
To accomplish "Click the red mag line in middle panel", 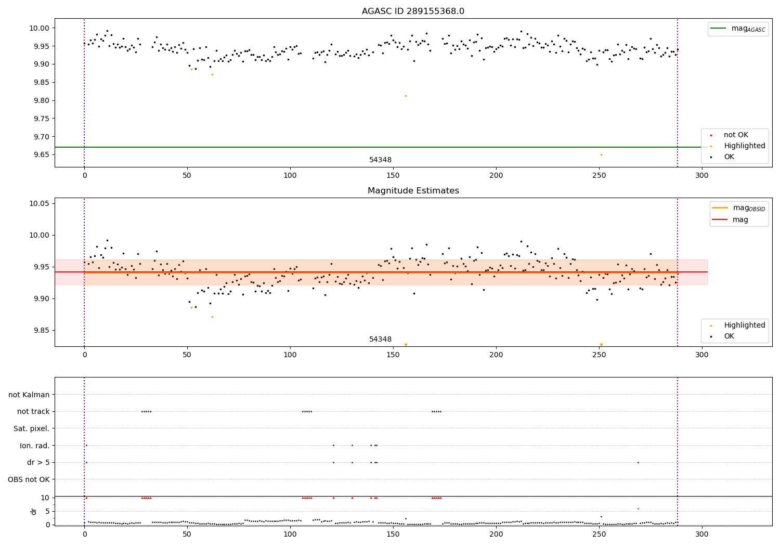I will [x=381, y=272].
